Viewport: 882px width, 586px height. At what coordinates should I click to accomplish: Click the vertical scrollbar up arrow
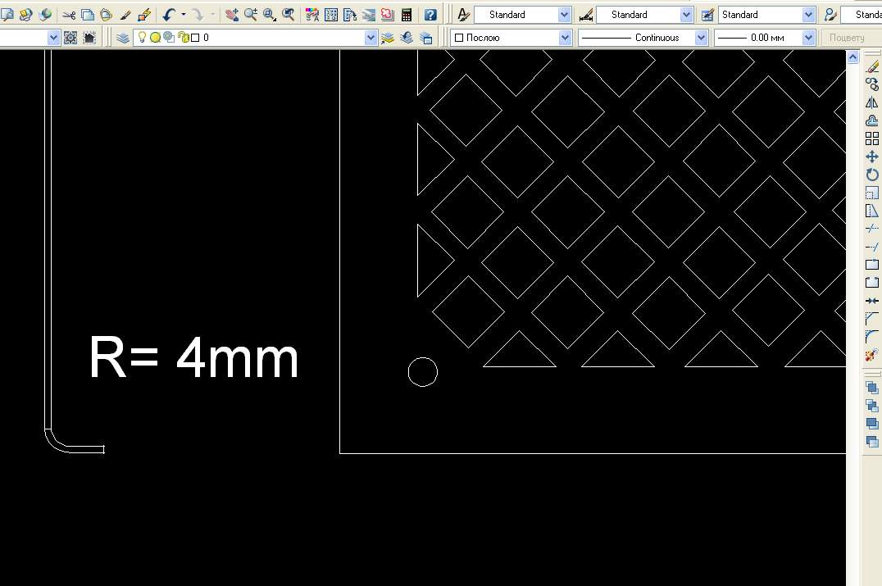852,57
